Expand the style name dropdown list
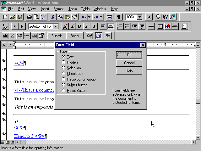Image resolution: width=201 pixels, height=151 pixels. [x=56, y=26]
